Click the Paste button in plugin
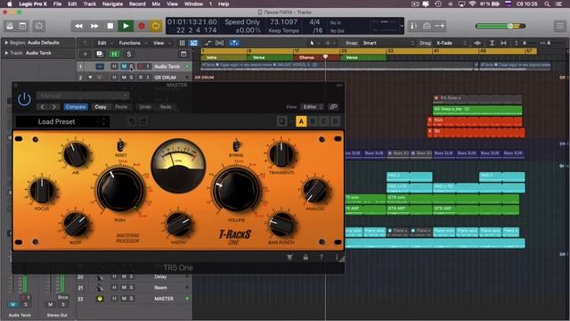The width and height of the screenshot is (570, 321). coord(121,107)
